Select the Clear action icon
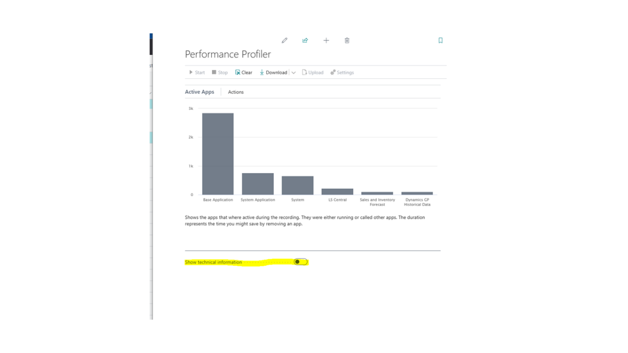The image size is (628, 353). pyautogui.click(x=238, y=72)
